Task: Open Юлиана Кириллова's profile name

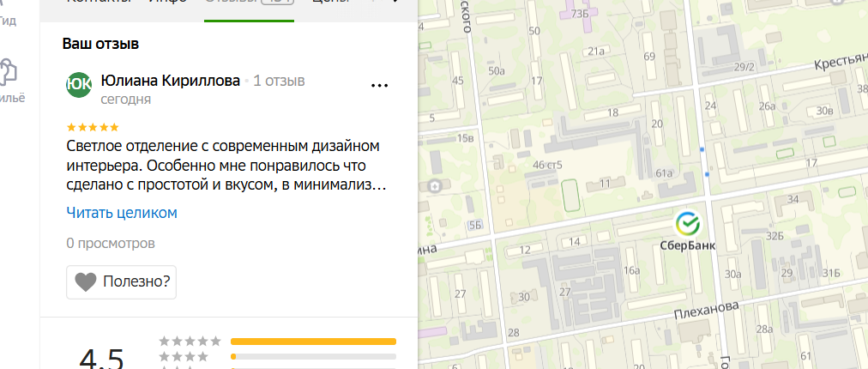Action: click(x=171, y=81)
